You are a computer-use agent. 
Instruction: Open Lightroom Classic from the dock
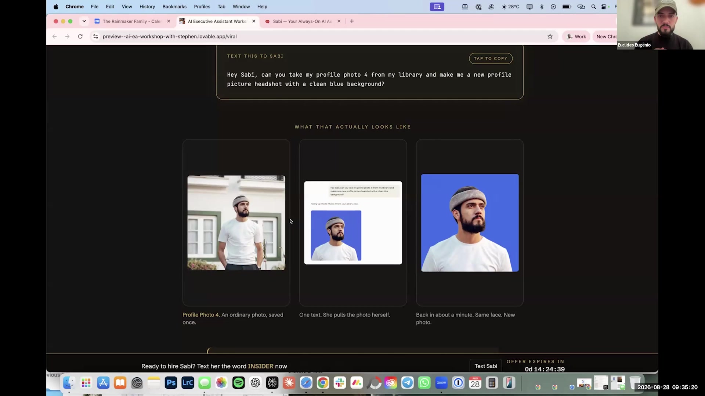click(x=188, y=383)
